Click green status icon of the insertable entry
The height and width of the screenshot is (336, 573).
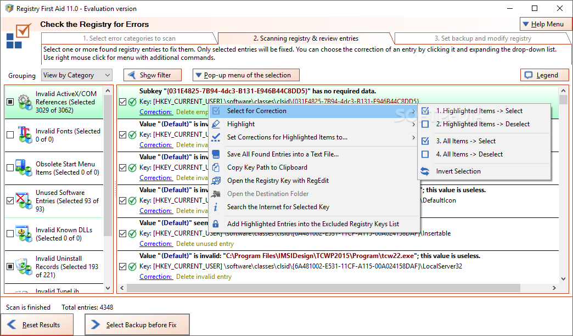click(132, 233)
